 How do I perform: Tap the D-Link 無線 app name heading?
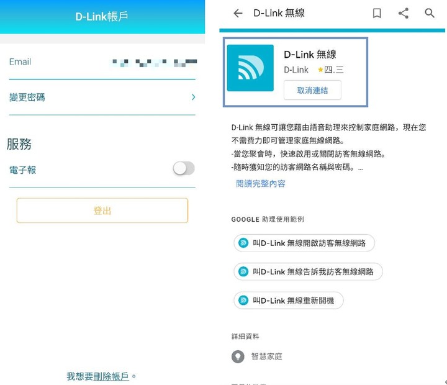(310, 54)
